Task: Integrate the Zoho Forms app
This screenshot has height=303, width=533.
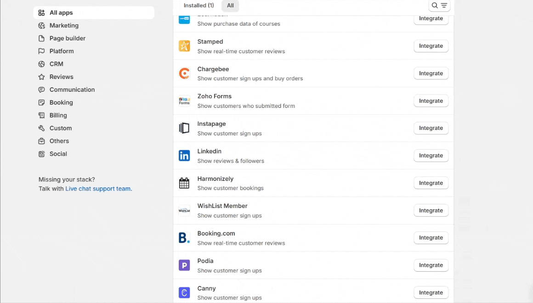Action: (x=431, y=101)
